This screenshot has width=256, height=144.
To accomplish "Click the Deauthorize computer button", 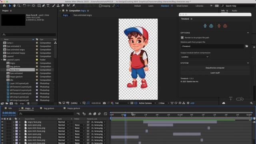I will (215, 68).
